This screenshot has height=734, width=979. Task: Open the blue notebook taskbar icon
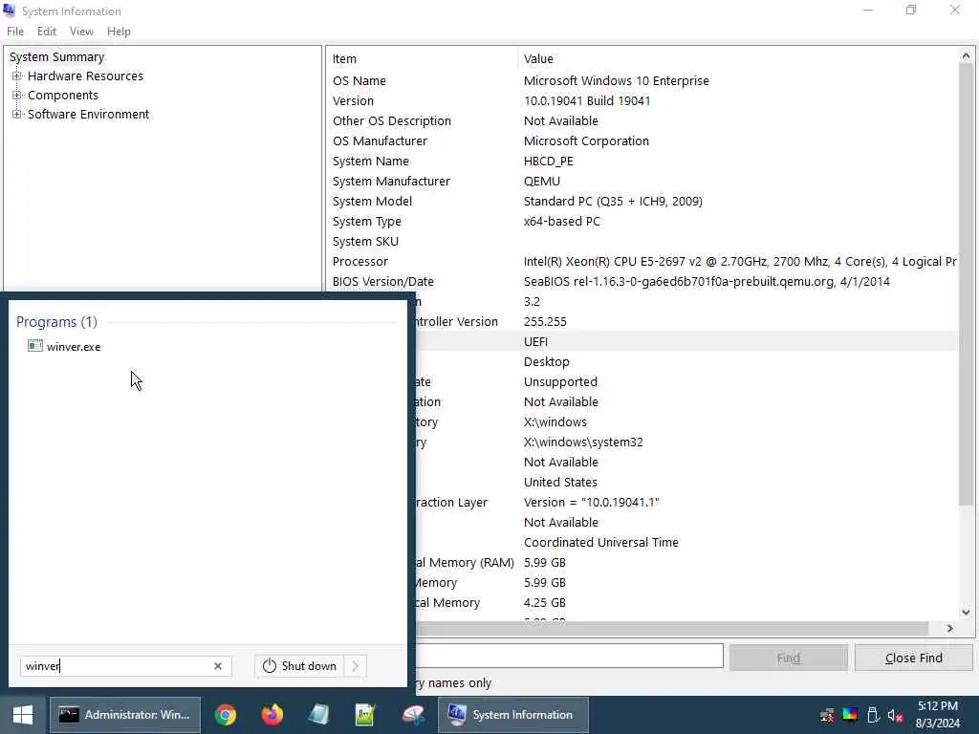(x=318, y=715)
